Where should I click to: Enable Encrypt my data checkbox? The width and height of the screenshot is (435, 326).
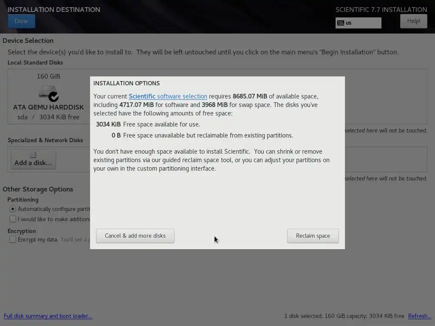tap(12, 239)
